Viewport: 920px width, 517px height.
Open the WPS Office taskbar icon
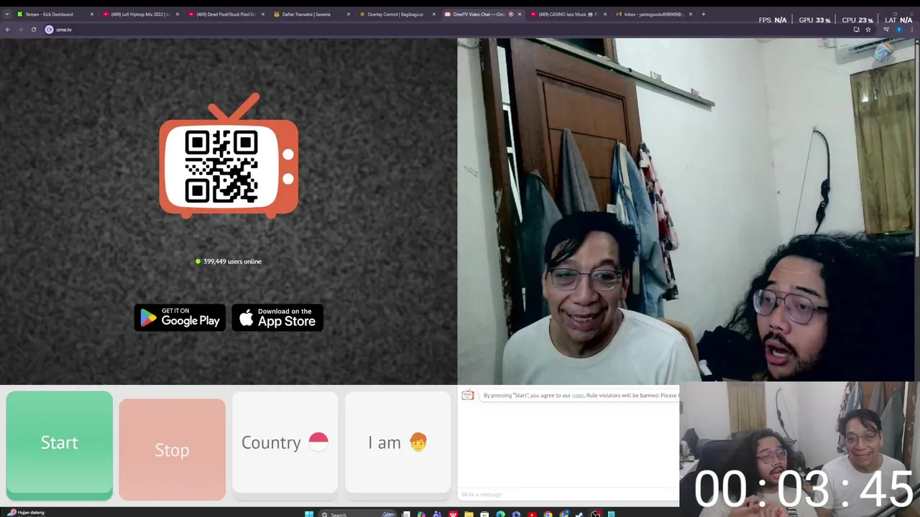[453, 514]
